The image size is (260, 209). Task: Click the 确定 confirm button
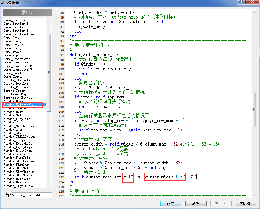(171, 203)
